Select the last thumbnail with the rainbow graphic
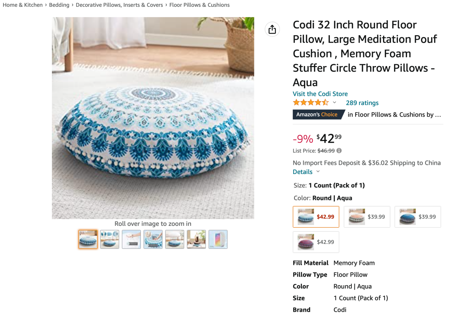 point(218,239)
